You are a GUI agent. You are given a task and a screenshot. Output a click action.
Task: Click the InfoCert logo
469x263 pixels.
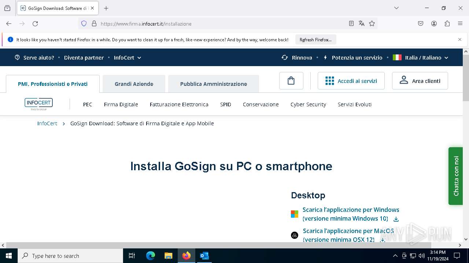coord(38,104)
